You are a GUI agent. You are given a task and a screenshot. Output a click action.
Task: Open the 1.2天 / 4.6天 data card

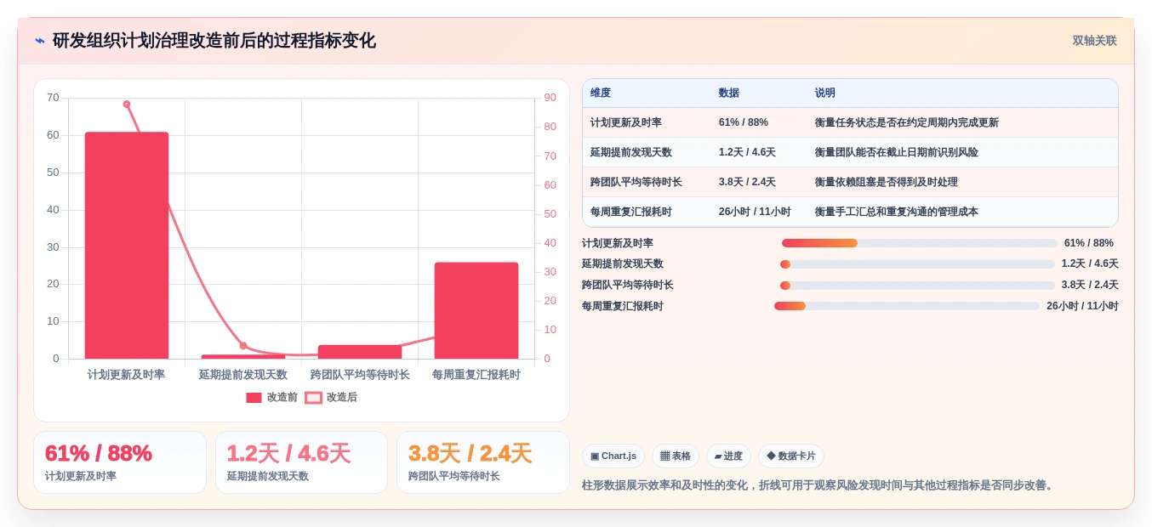(301, 462)
